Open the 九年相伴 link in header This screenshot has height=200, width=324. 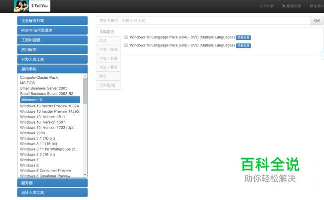tap(267, 6)
